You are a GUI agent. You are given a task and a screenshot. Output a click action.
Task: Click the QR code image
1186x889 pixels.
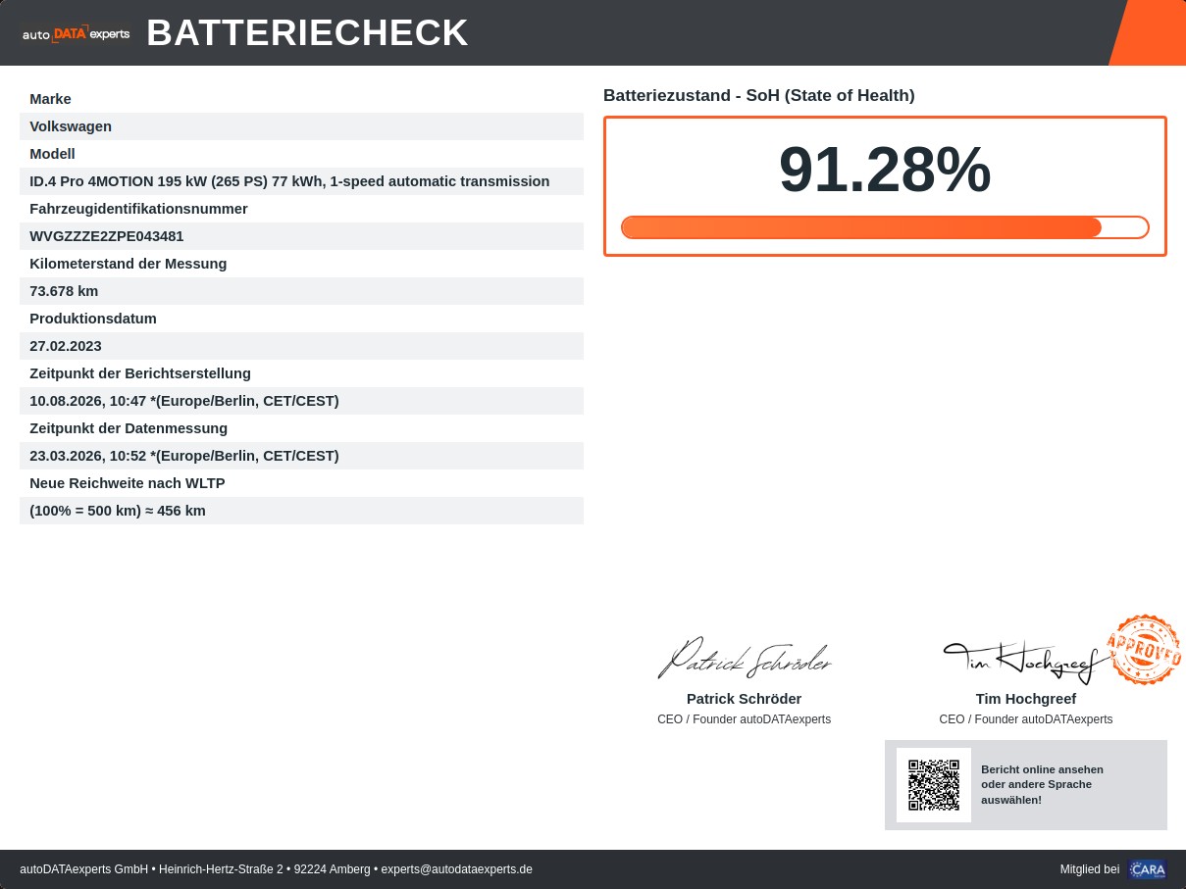(934, 785)
